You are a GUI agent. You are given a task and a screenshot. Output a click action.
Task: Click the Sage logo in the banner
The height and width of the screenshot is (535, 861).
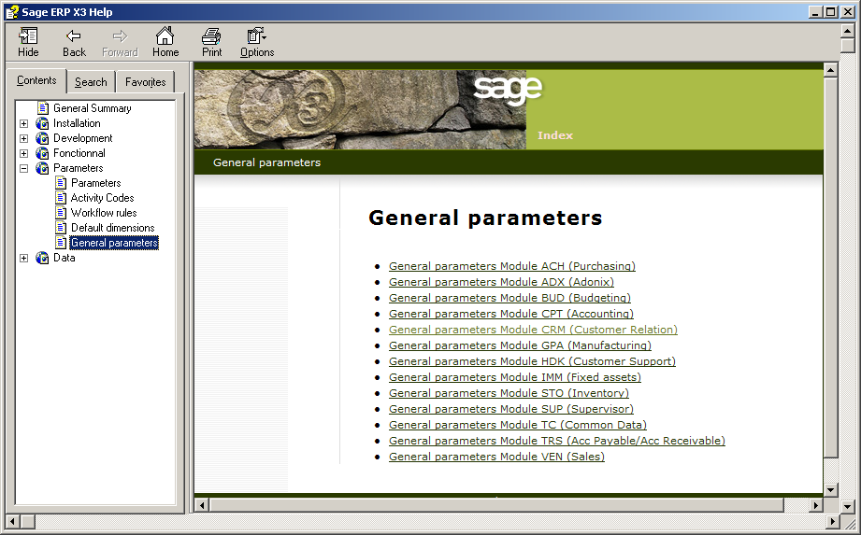point(507,90)
